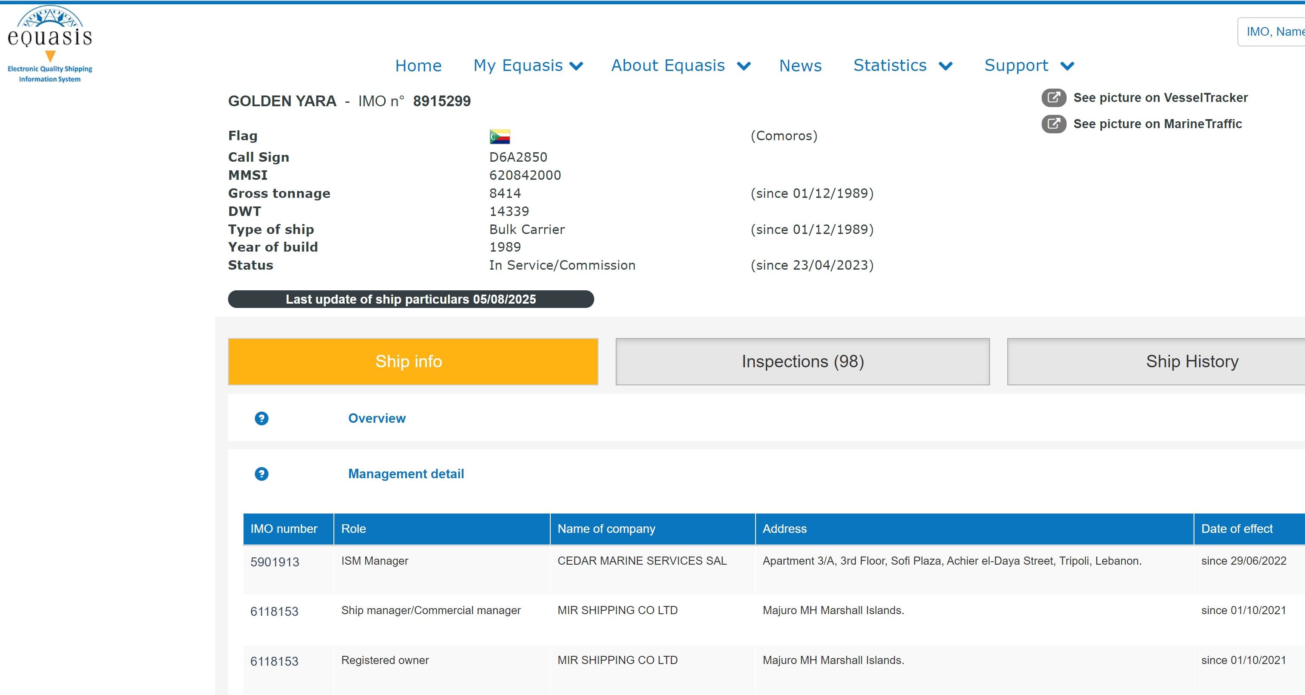1305x695 pixels.
Task: Click IMO number 8915299 in heading
Action: [442, 101]
